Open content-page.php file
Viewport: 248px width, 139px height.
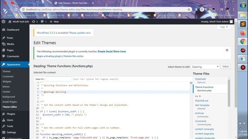click(204, 134)
